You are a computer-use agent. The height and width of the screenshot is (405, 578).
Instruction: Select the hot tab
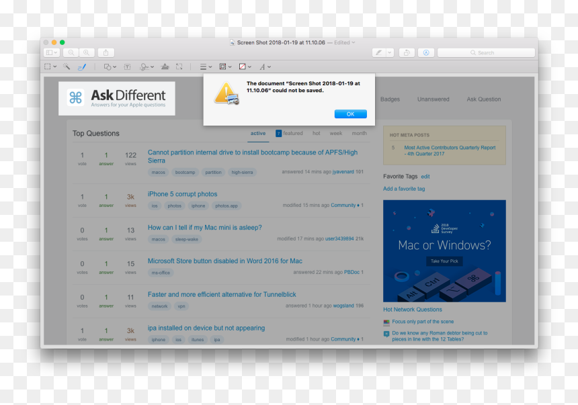(317, 133)
